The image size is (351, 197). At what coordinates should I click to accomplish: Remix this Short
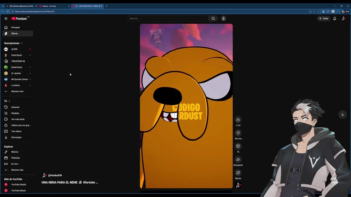(238, 173)
